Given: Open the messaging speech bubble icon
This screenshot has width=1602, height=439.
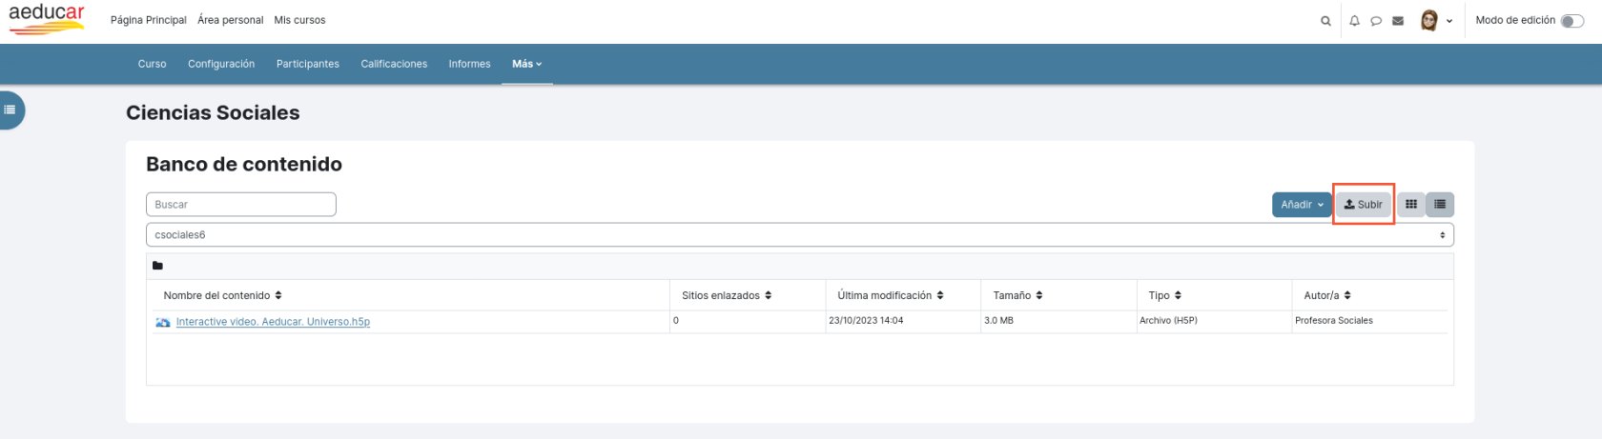Looking at the screenshot, I should click(1376, 21).
